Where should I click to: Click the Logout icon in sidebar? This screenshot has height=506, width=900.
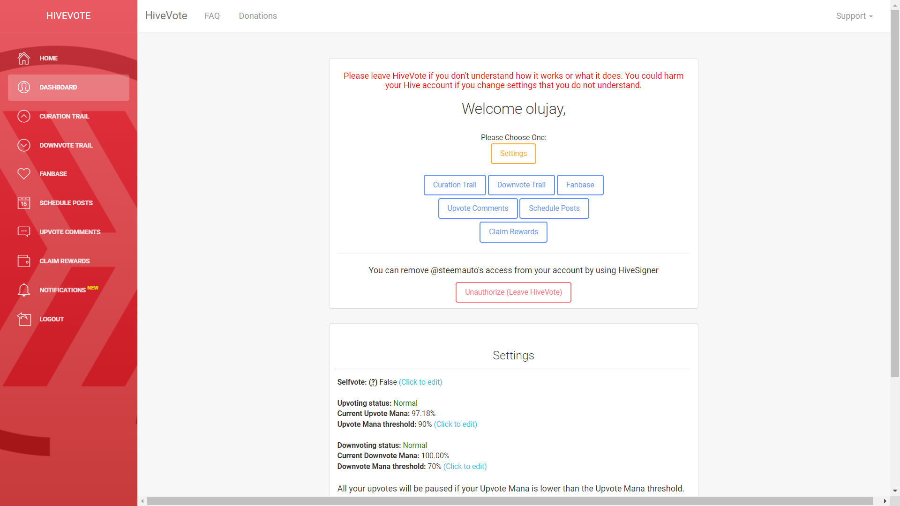coord(24,319)
